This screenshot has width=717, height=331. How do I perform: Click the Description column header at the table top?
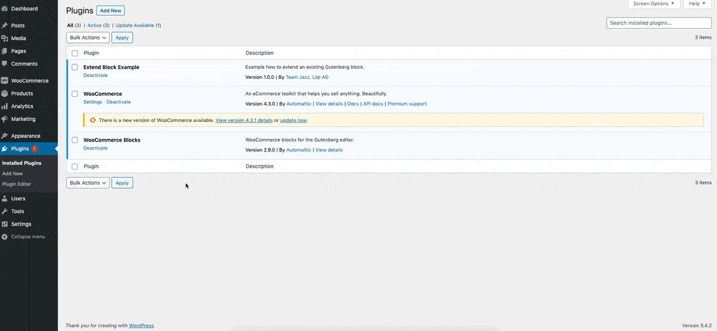tap(259, 53)
